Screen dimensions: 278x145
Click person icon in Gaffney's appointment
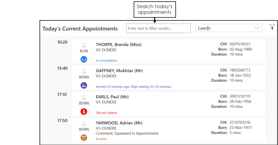84,71
